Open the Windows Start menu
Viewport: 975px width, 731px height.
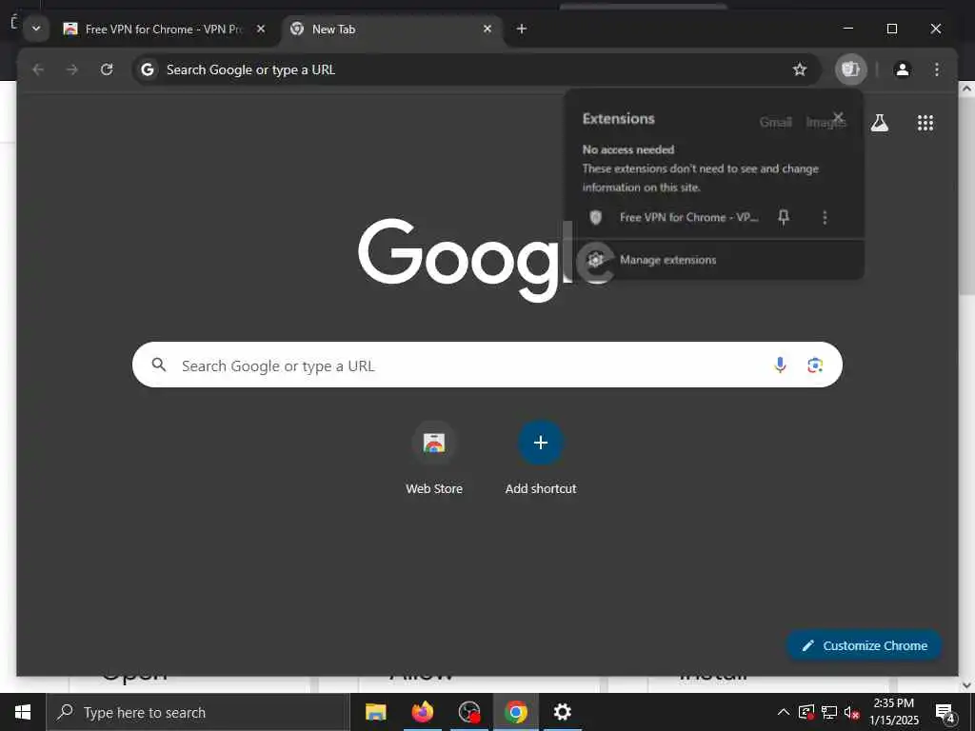pos(23,712)
